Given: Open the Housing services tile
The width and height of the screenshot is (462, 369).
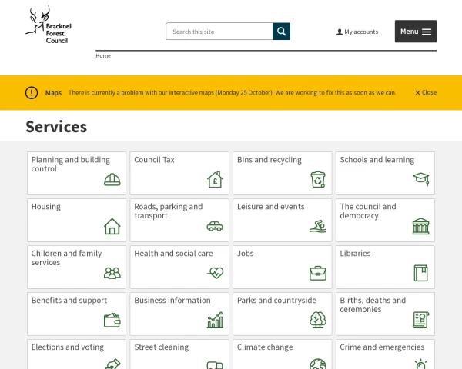Looking at the screenshot, I should 76,220.
